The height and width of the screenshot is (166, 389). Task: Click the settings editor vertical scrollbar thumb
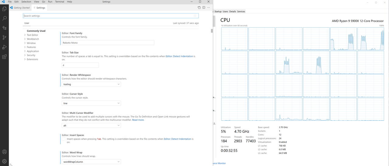212,31
